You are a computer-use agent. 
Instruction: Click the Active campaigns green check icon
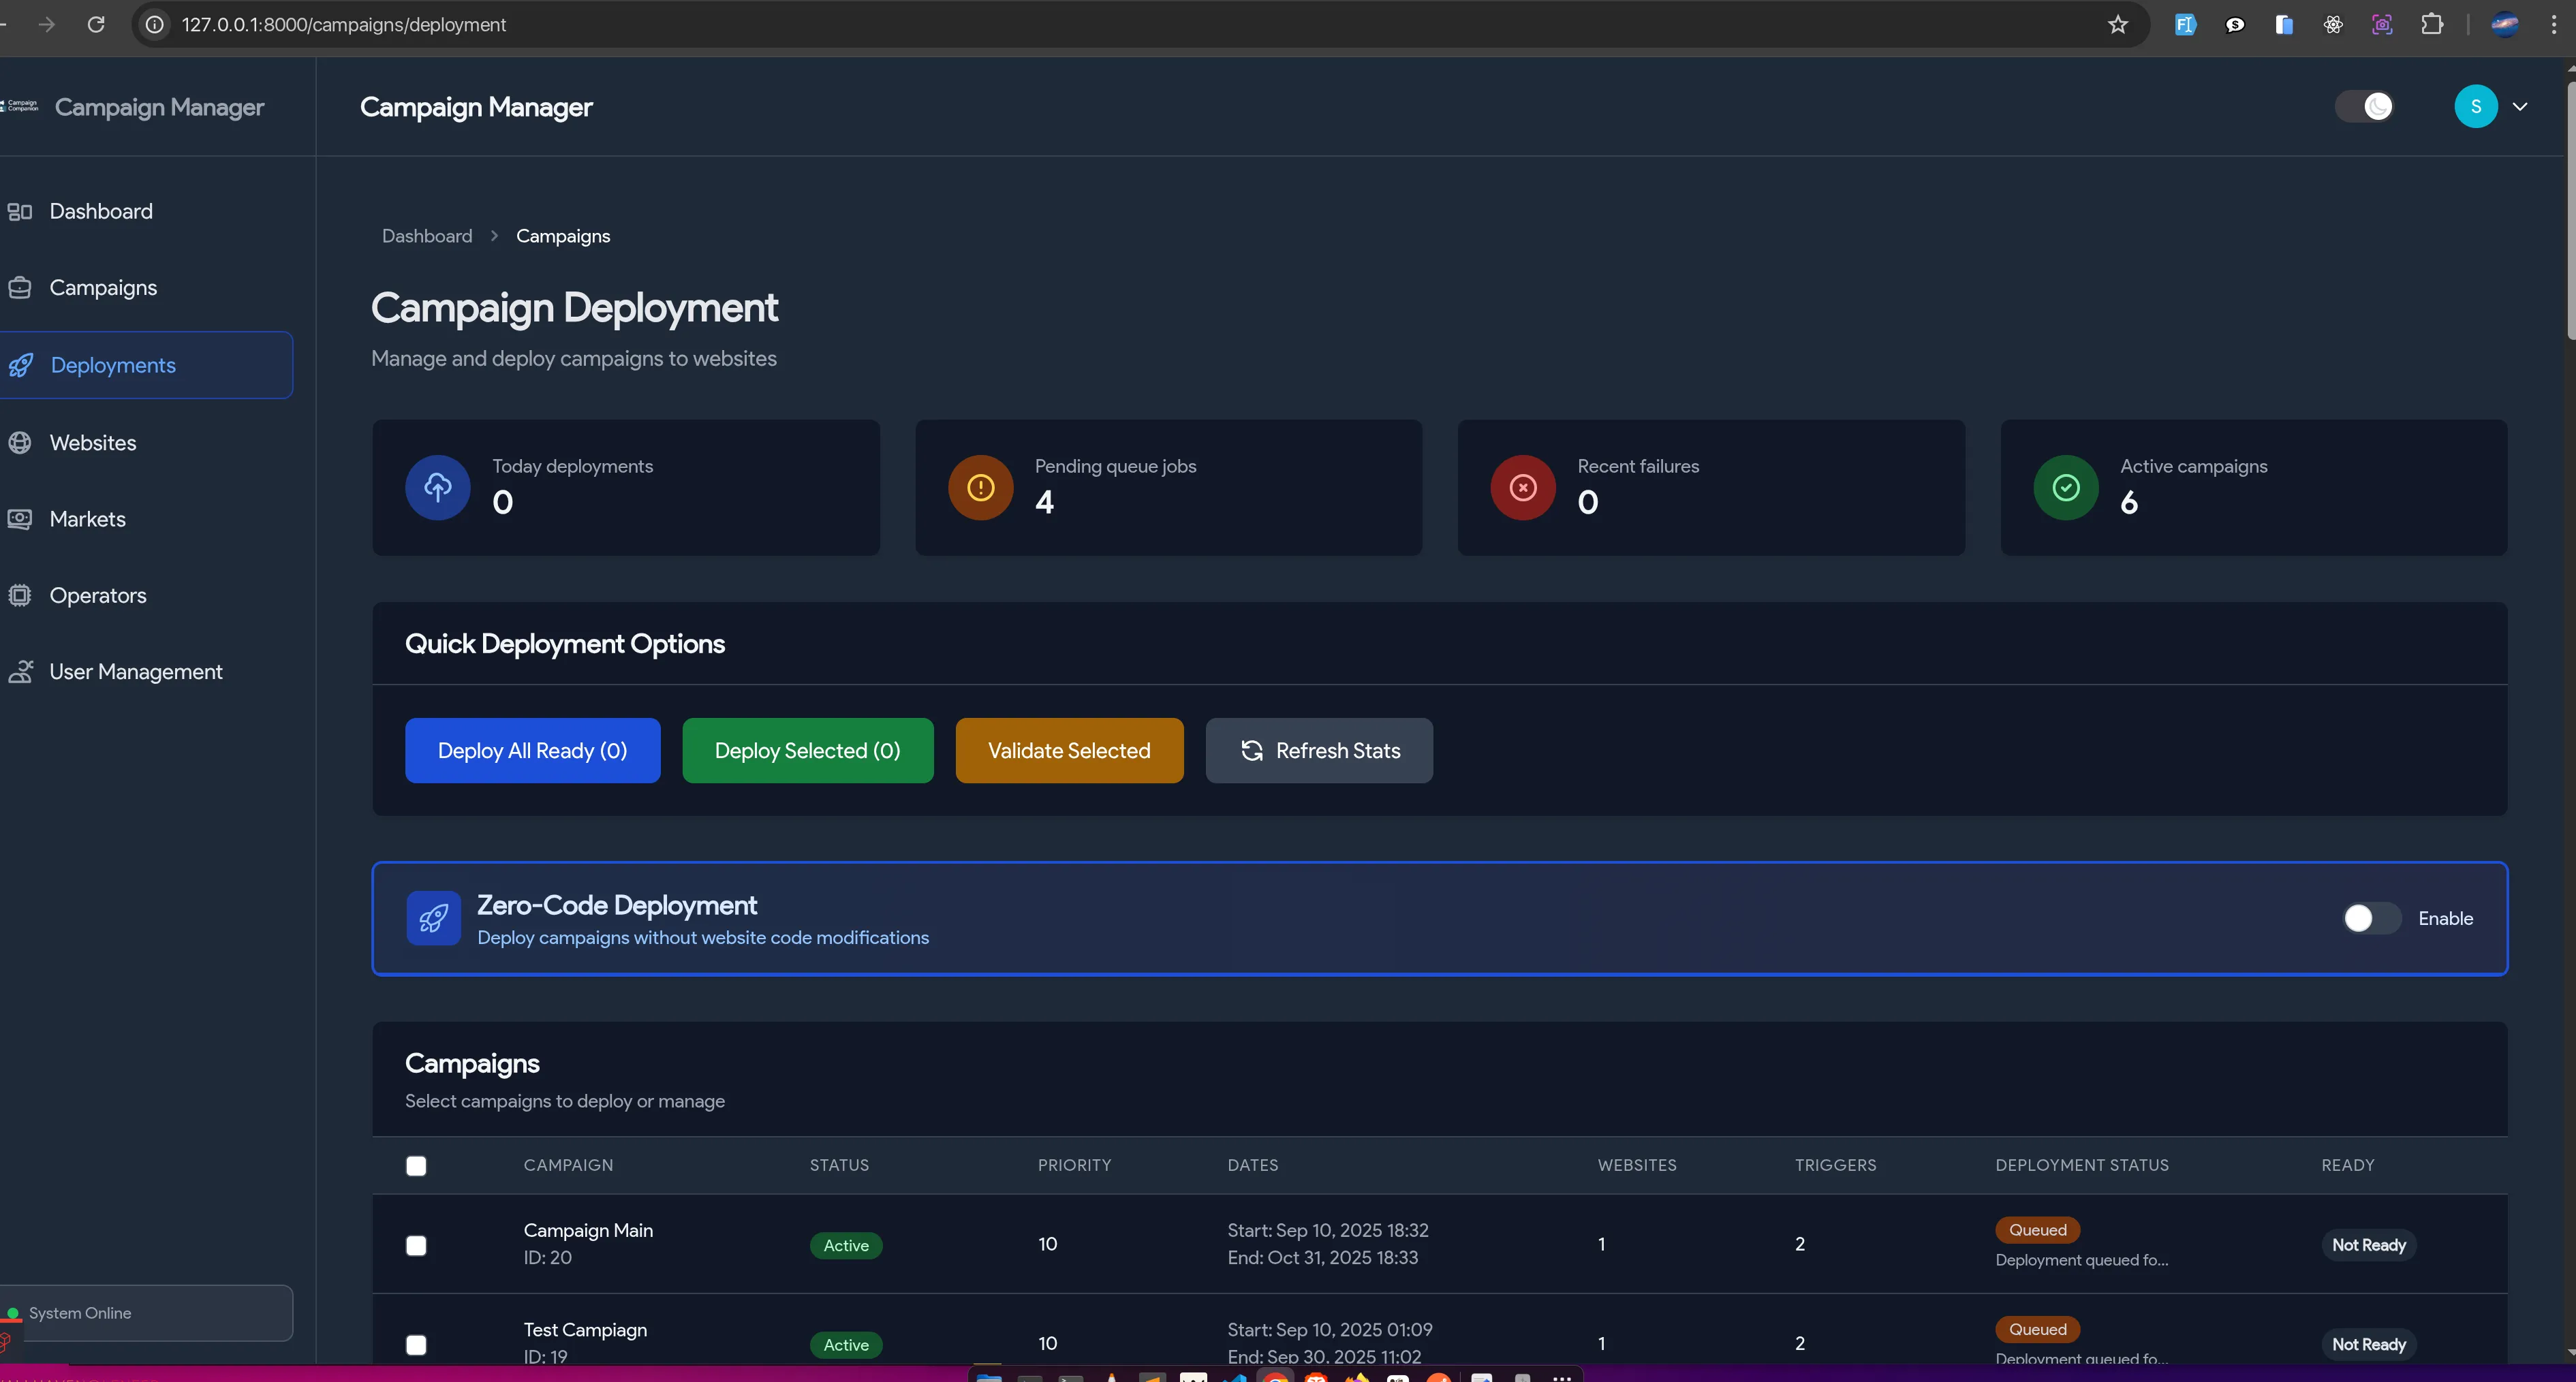point(2066,487)
